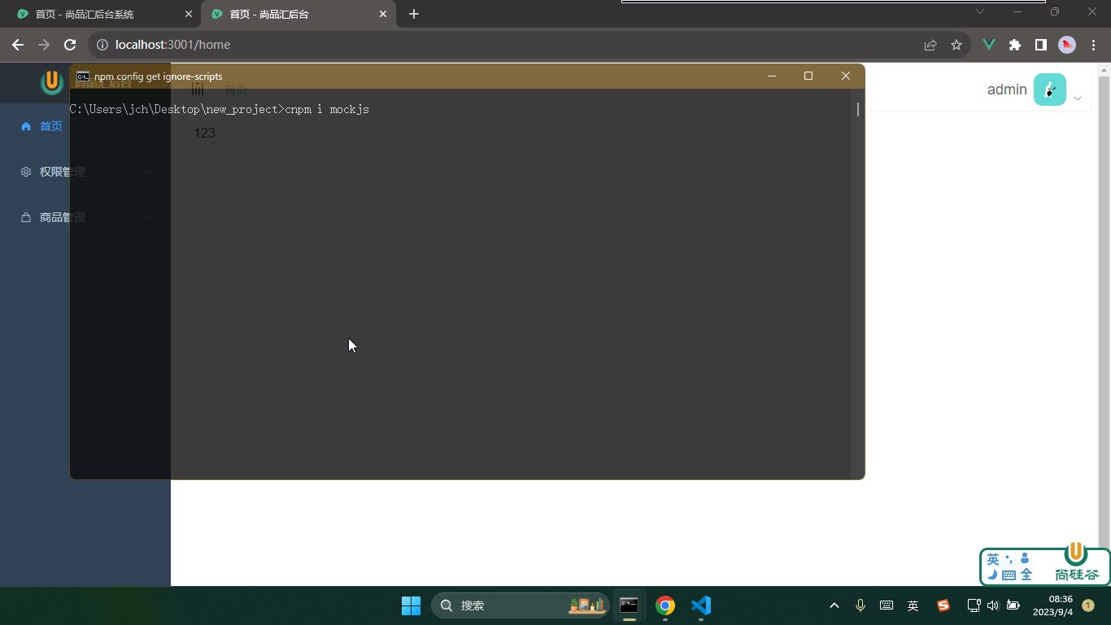Screen dimensions: 1111x625
Task: Click the admin username label
Action: pyautogui.click(x=1007, y=90)
